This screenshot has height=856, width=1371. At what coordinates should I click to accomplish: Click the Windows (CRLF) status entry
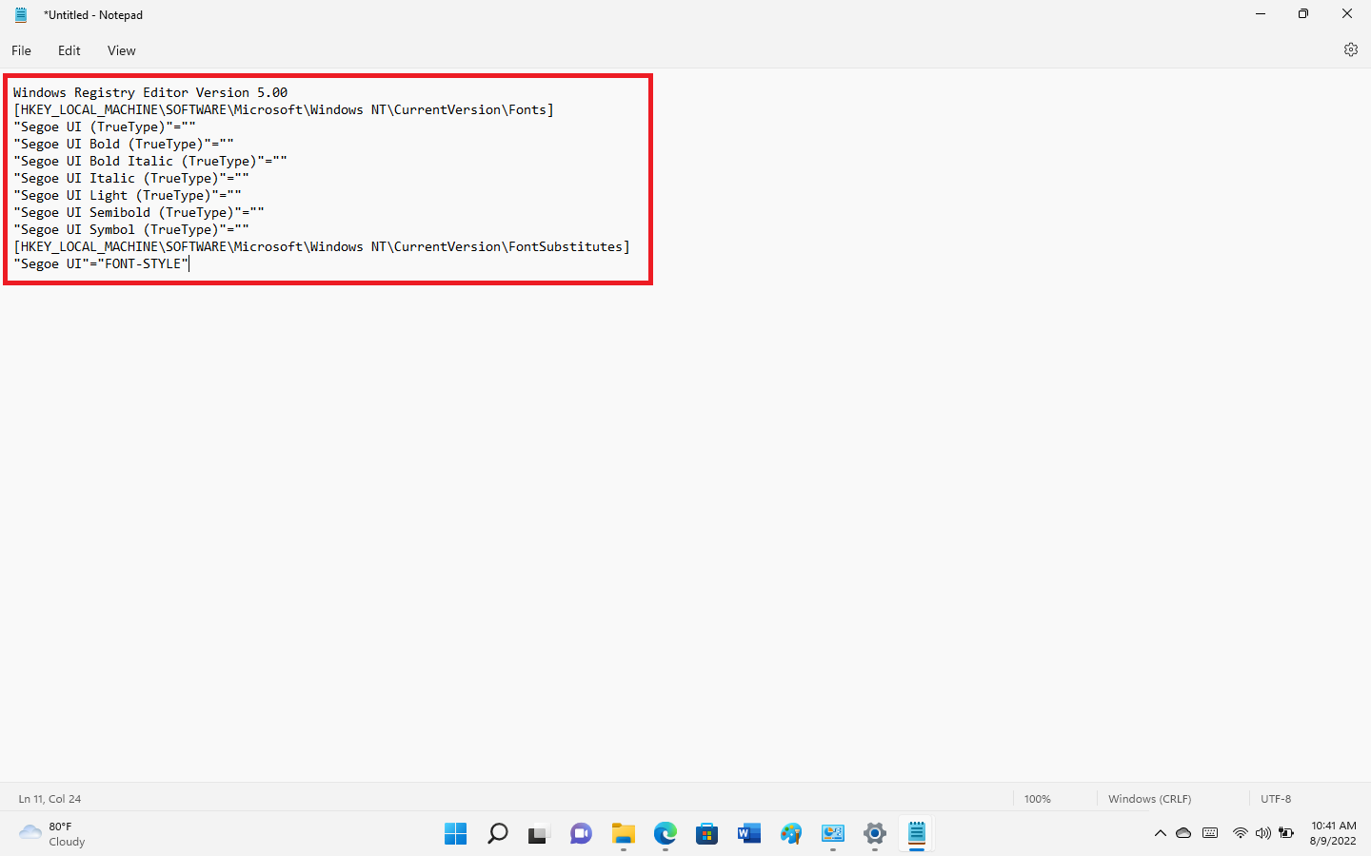click(x=1149, y=799)
